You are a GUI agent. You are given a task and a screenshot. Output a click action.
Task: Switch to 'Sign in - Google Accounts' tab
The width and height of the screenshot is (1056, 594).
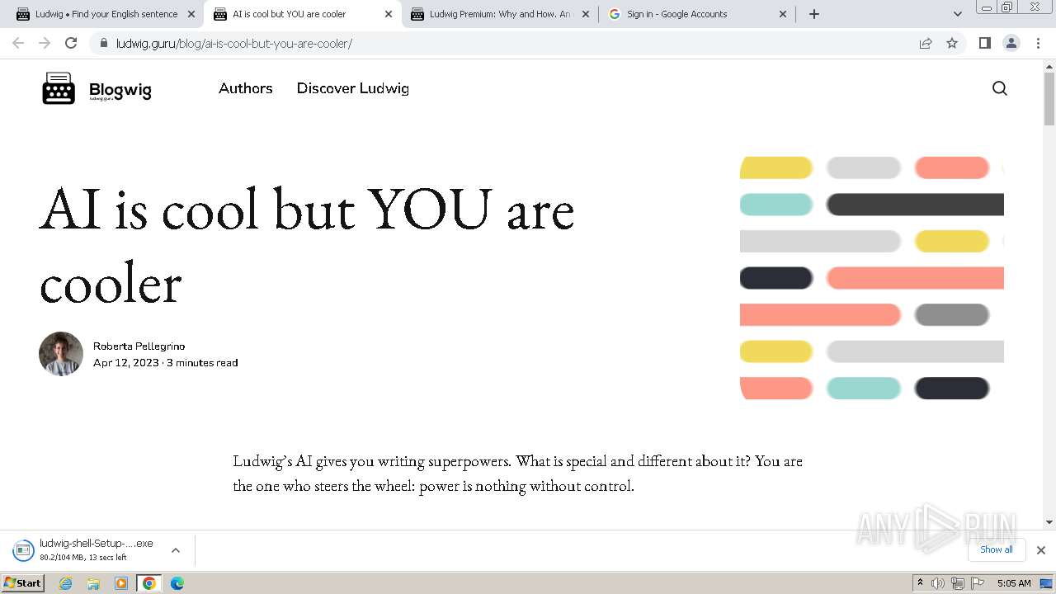click(697, 14)
